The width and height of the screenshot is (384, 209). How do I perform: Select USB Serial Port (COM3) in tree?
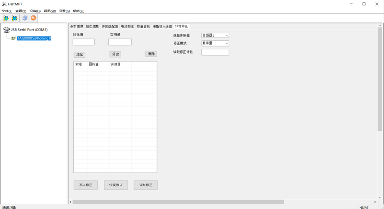(x=29, y=30)
